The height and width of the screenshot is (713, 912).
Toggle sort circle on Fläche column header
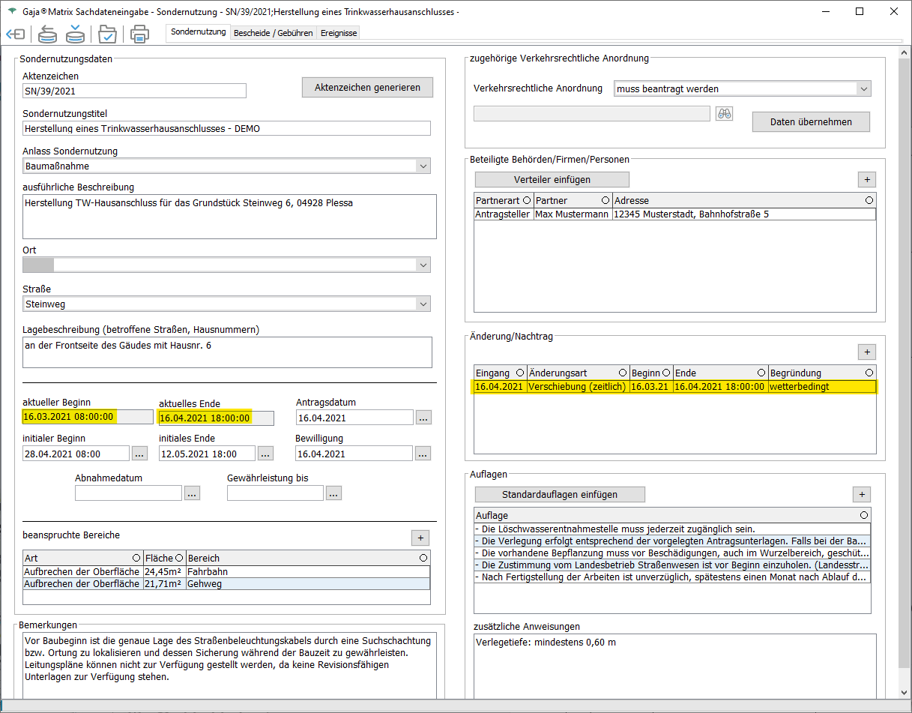(179, 559)
